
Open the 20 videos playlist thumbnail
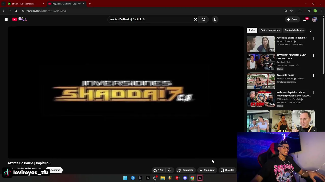coord(261,81)
